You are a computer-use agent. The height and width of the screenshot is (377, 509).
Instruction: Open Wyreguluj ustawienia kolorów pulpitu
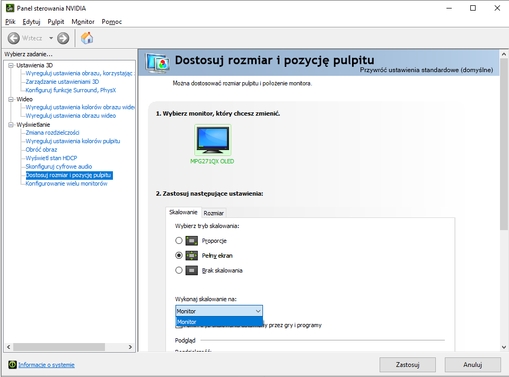point(73,141)
